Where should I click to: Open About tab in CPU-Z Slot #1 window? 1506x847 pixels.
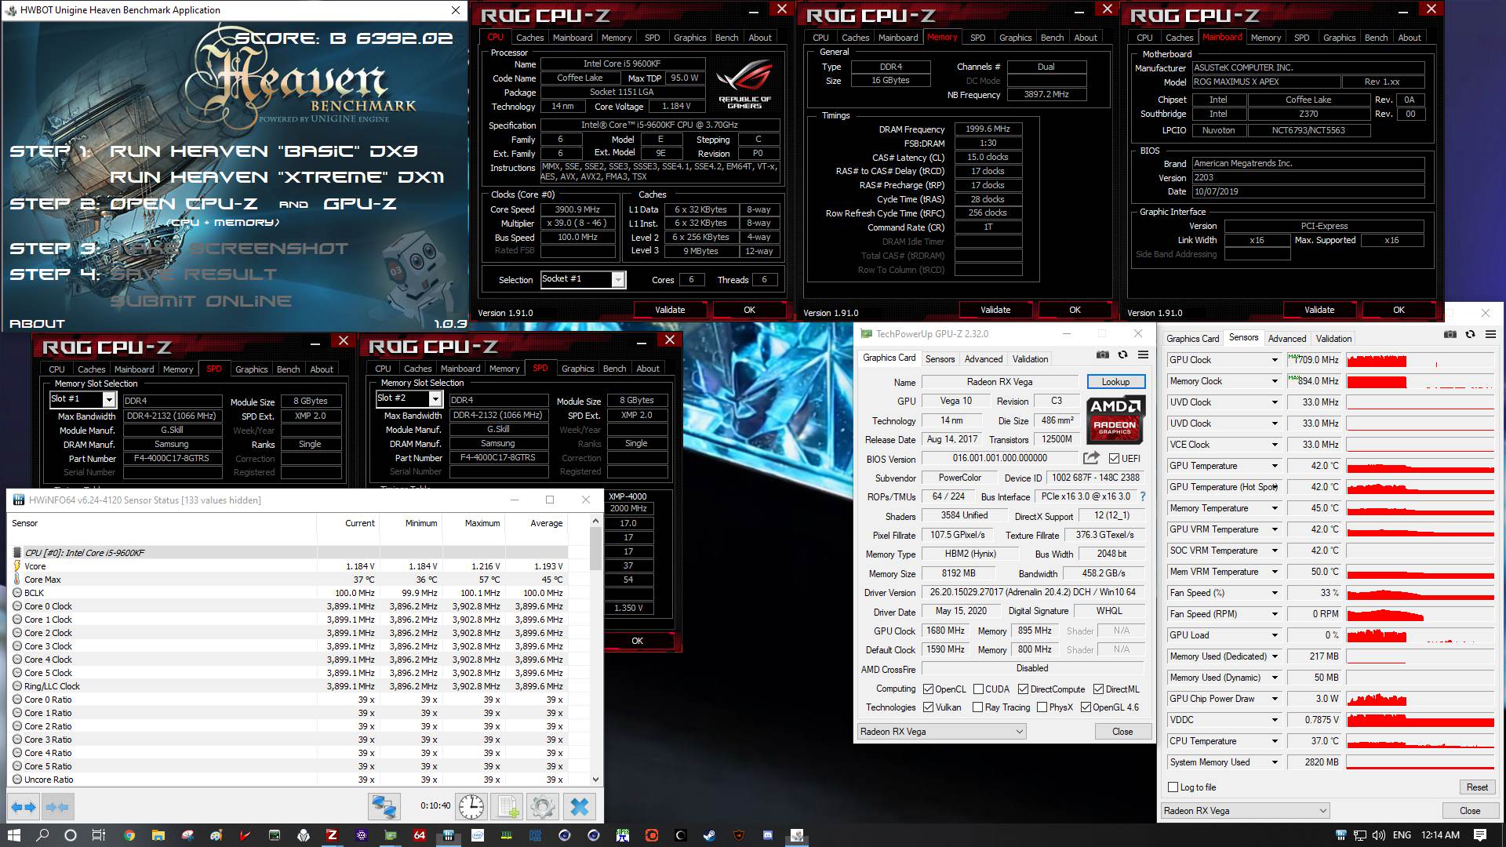point(321,369)
